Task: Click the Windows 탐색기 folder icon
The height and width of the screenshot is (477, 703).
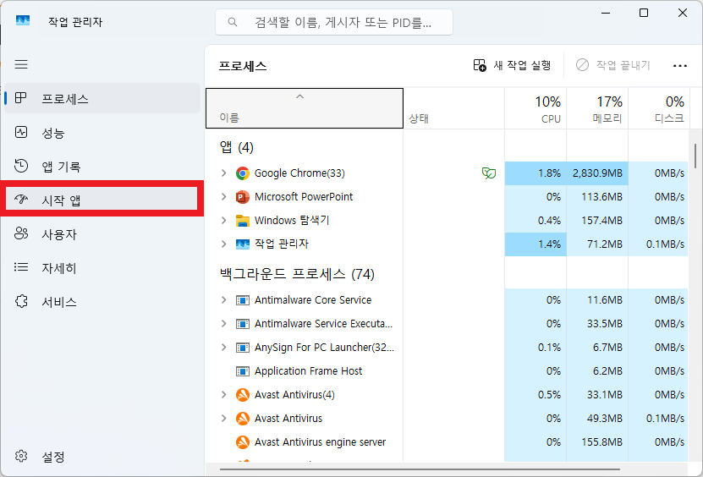Action: pyautogui.click(x=243, y=221)
